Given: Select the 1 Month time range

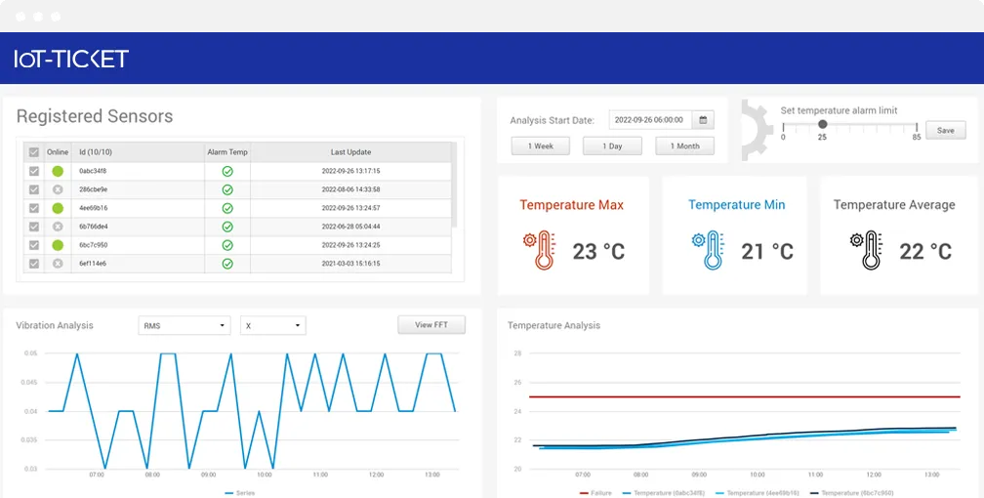Looking at the screenshot, I should (684, 146).
